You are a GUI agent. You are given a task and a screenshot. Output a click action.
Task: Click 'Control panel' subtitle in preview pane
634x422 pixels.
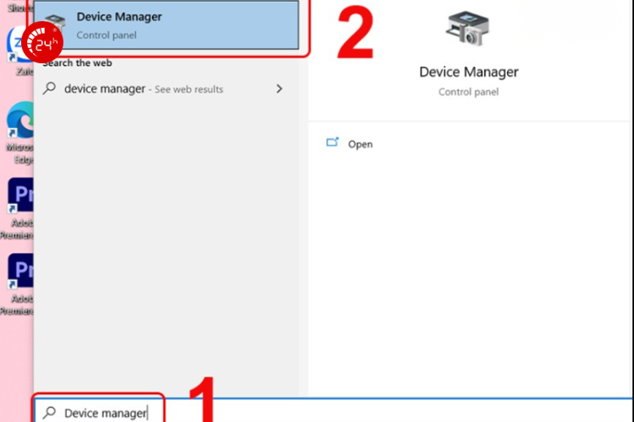coord(468,91)
